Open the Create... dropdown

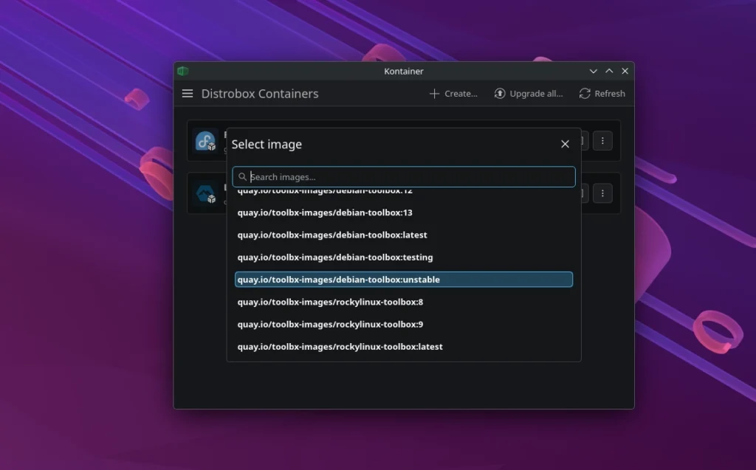point(453,94)
